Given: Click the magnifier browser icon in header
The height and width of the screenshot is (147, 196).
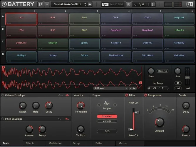Looking at the screenshot, I should click(x=41, y=4).
